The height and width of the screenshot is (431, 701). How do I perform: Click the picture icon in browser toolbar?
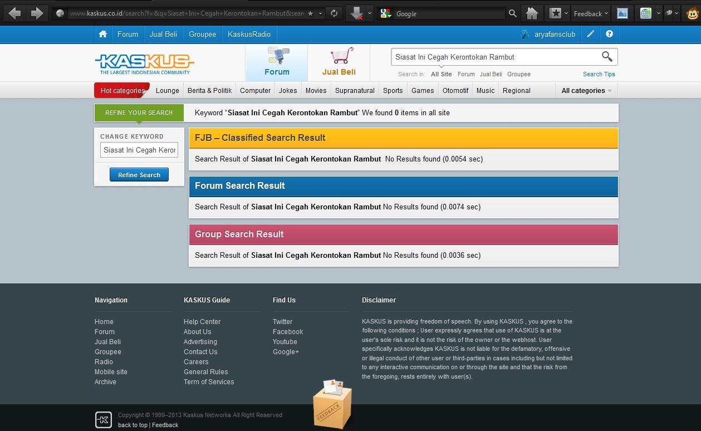pyautogui.click(x=622, y=13)
